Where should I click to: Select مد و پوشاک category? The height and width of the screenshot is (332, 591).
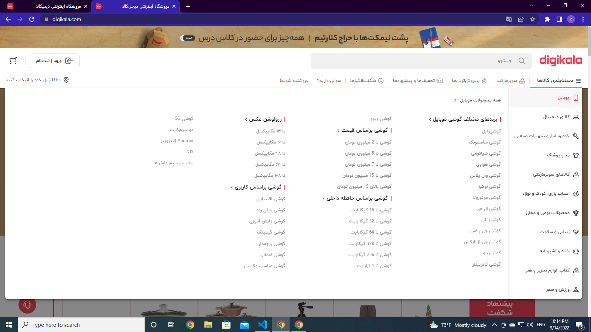(x=545, y=155)
